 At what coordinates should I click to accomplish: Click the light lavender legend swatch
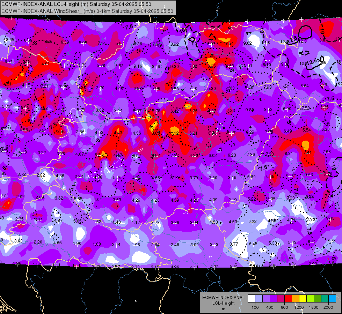click(259, 299)
